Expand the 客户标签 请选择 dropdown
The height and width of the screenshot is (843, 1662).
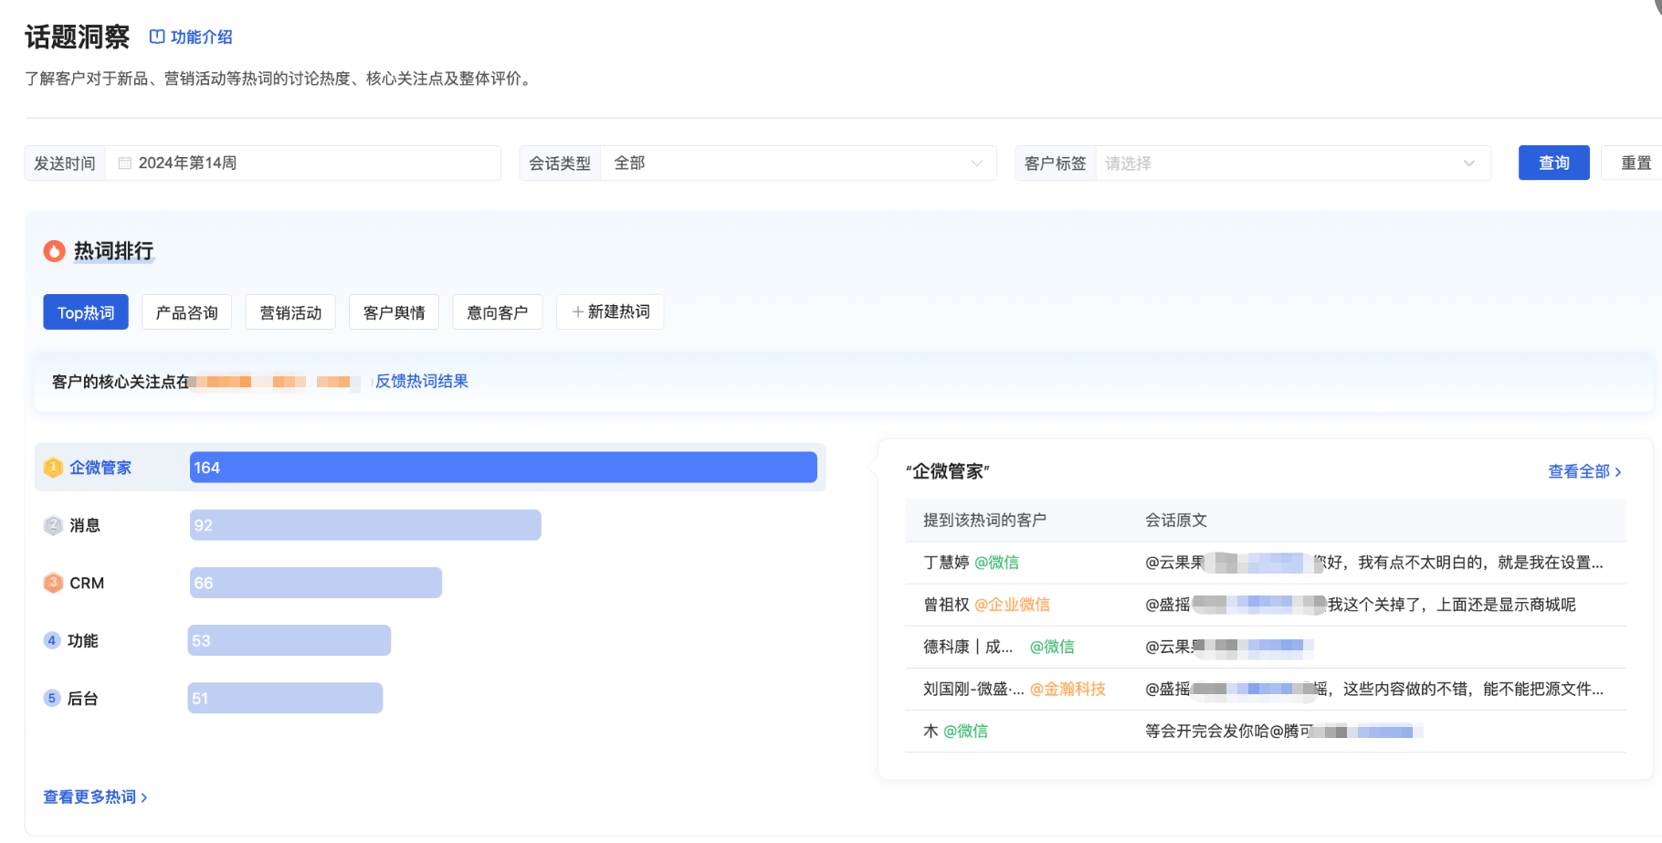(x=1293, y=163)
